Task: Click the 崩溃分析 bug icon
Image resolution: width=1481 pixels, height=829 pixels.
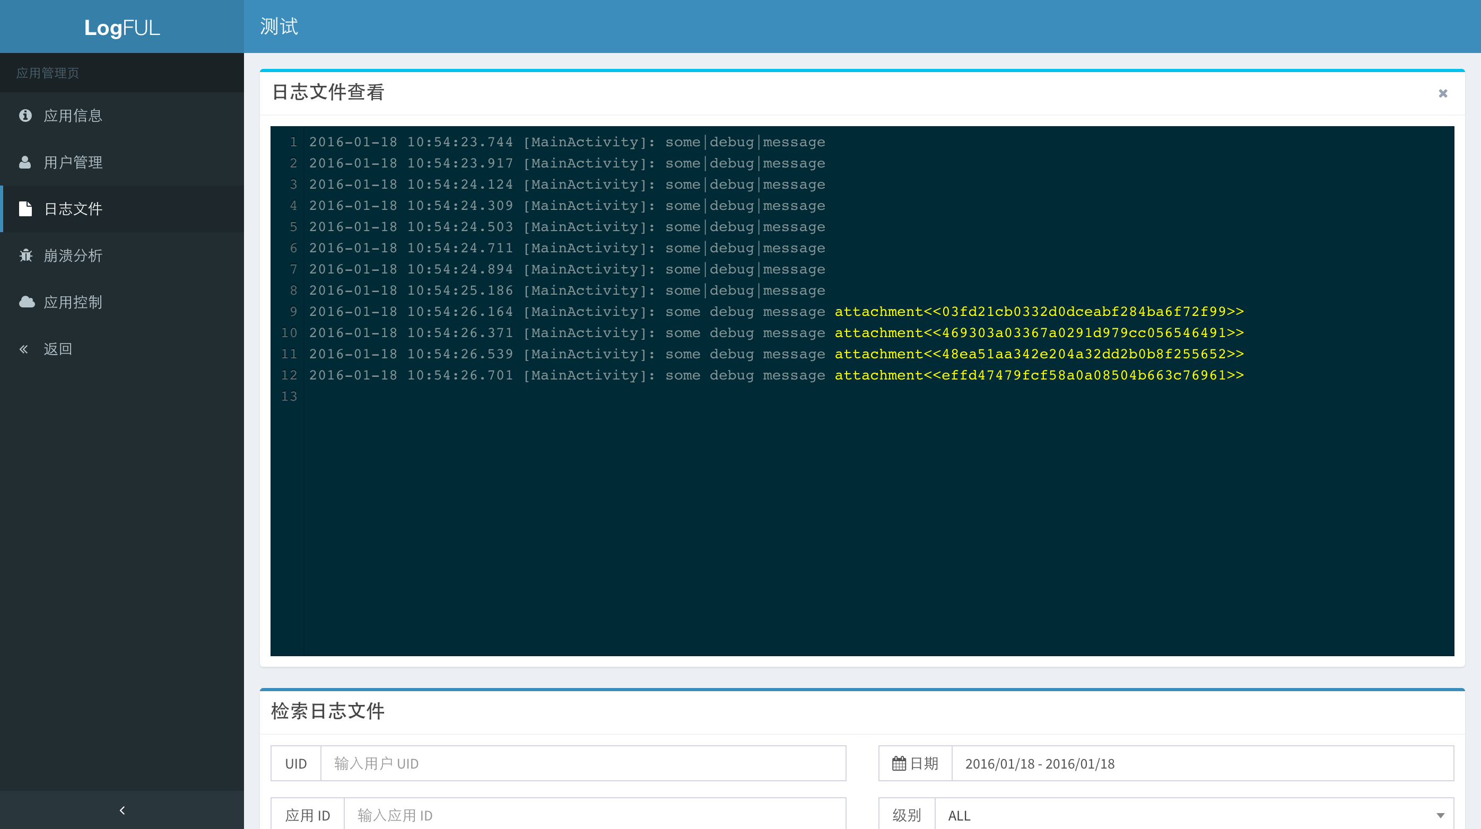Action: click(x=25, y=255)
